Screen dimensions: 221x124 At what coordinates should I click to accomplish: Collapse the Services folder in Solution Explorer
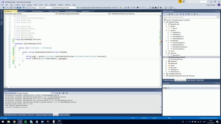[x=166, y=30]
